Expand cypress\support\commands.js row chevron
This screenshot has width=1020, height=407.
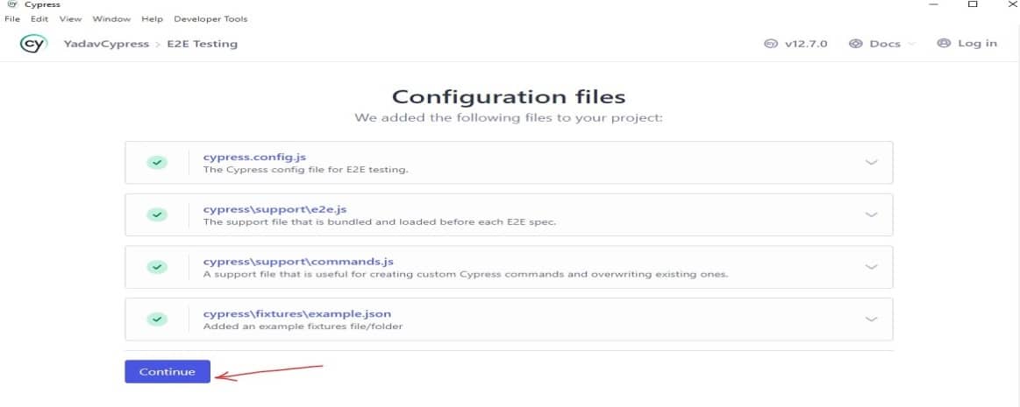pos(872,267)
